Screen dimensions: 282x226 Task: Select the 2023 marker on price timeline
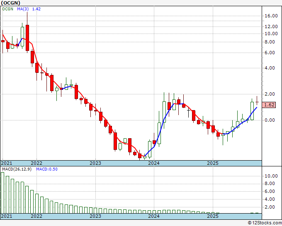tap(95, 163)
